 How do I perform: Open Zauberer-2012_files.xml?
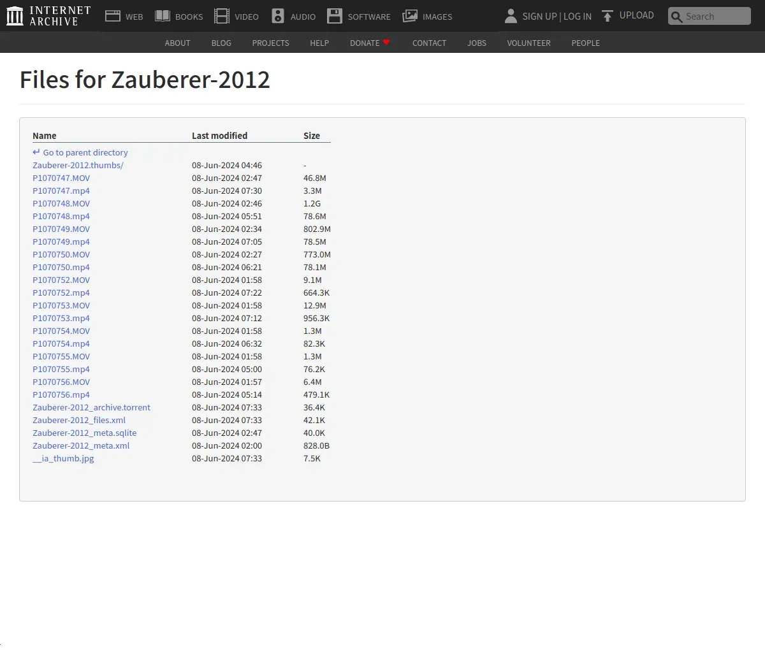tap(79, 420)
